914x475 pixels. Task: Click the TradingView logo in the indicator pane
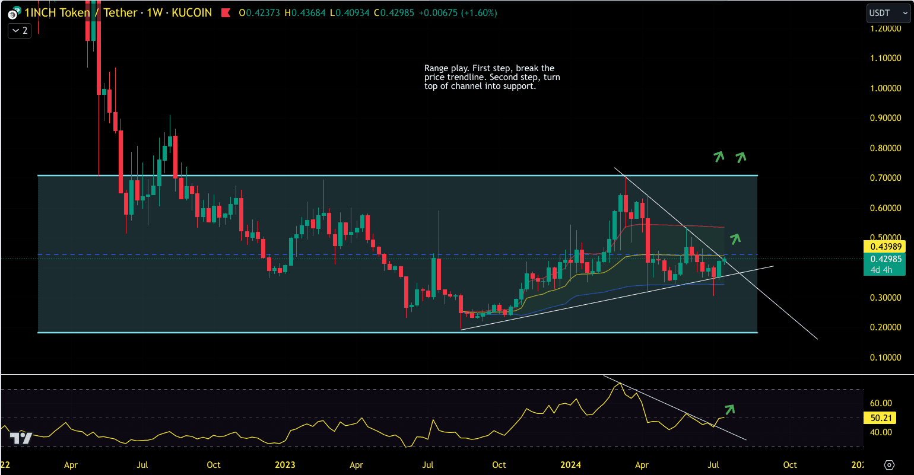[x=21, y=439]
